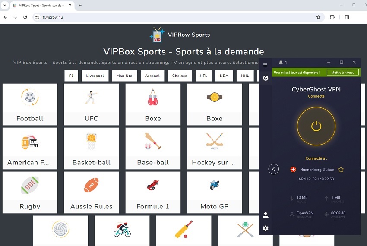
Task: View site information icon in address bar
Action: (x=37, y=17)
